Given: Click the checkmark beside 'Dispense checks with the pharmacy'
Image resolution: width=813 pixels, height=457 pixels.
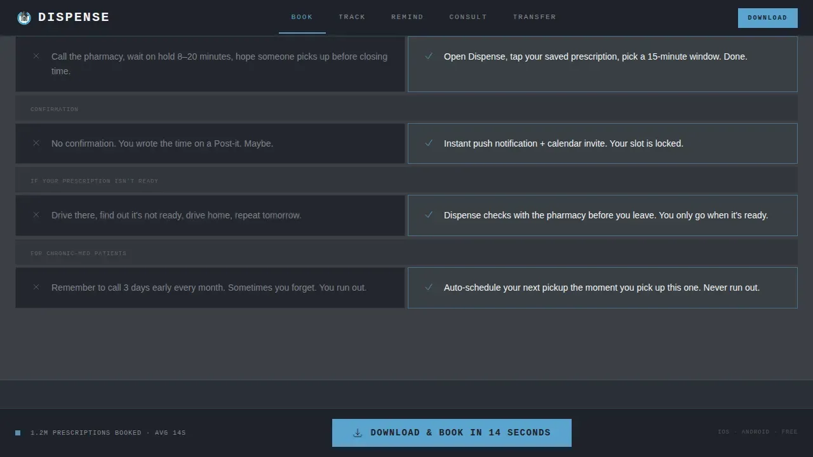Looking at the screenshot, I should point(429,215).
